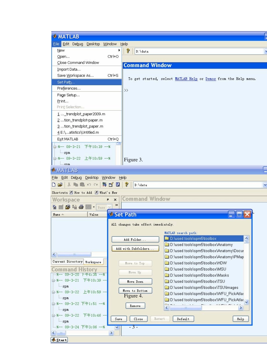Click the Name column header in Workspace
Viewport: 267px width, 346px height.
click(69, 214)
